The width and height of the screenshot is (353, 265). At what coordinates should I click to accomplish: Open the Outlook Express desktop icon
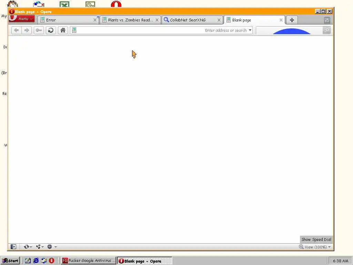tap(39, 4)
